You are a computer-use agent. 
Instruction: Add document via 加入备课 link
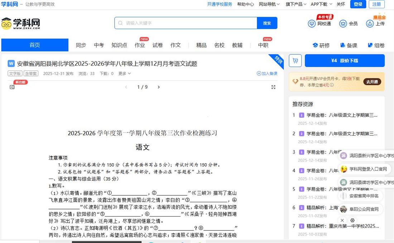click(x=267, y=73)
